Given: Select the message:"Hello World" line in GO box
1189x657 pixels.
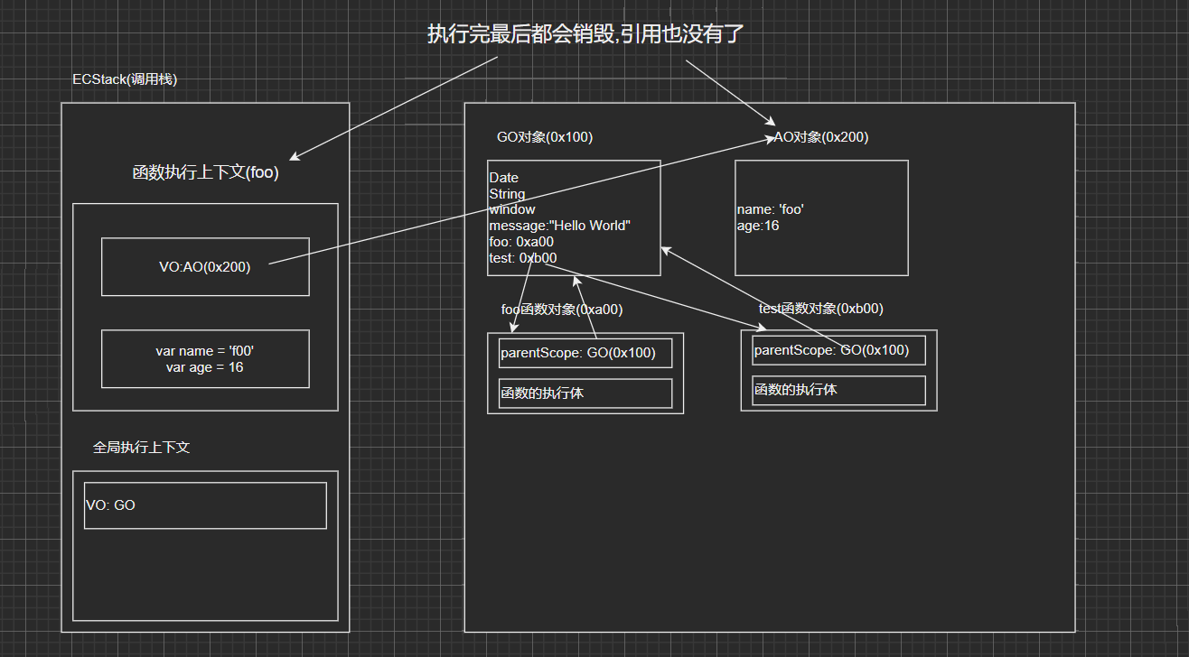Looking at the screenshot, I should [559, 226].
